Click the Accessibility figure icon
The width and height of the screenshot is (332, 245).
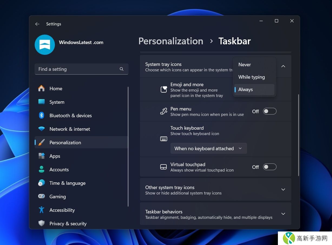(41, 210)
